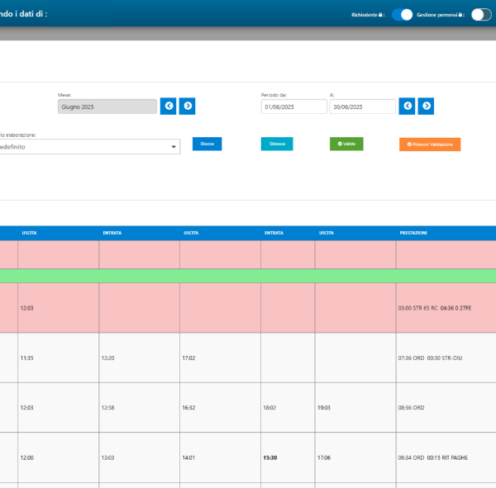Click next period arrow at far right of dates
The height and width of the screenshot is (488, 496).
(x=426, y=107)
